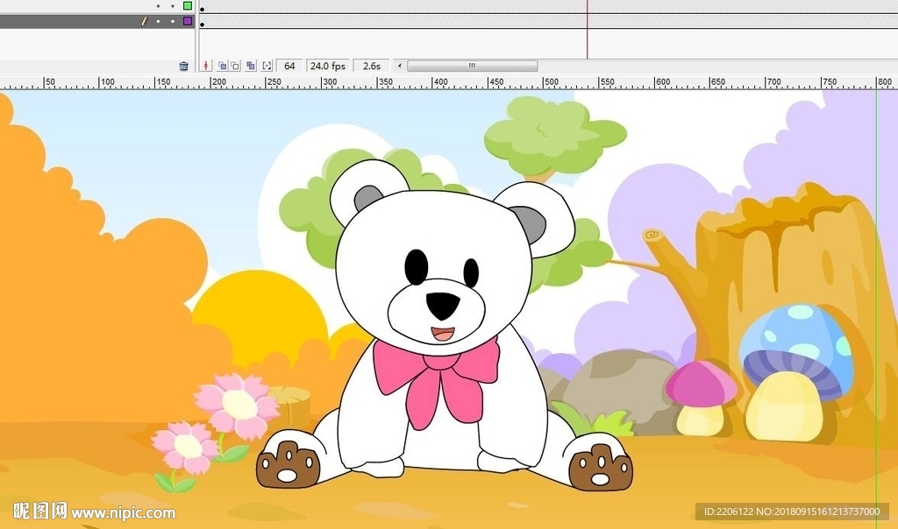This screenshot has width=898, height=529.
Task: Select the small pink flower on the stage
Action: tap(185, 448)
